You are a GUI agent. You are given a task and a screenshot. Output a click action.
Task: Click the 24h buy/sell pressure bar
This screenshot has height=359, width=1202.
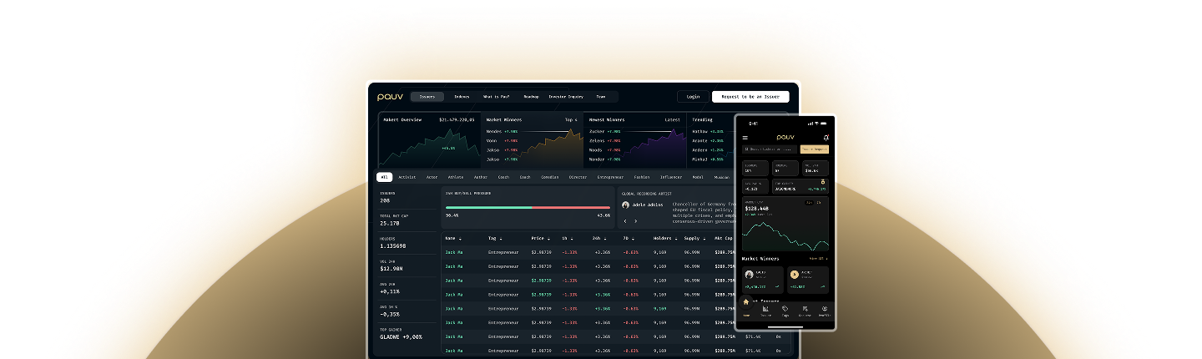pos(529,207)
